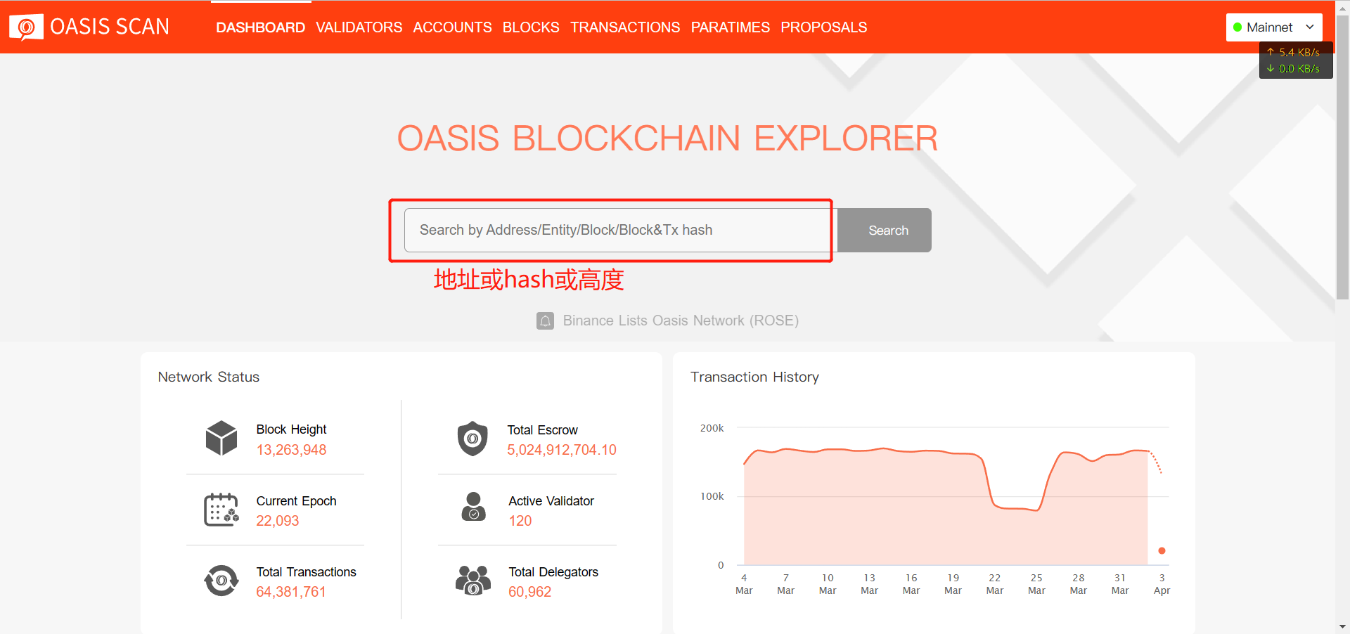The height and width of the screenshot is (634, 1350).
Task: Click the Block Height cube icon
Action: [x=221, y=438]
